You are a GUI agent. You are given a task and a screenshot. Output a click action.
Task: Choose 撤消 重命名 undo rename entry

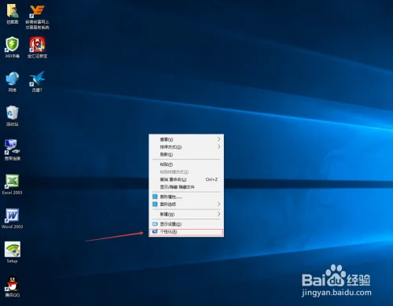186,179
